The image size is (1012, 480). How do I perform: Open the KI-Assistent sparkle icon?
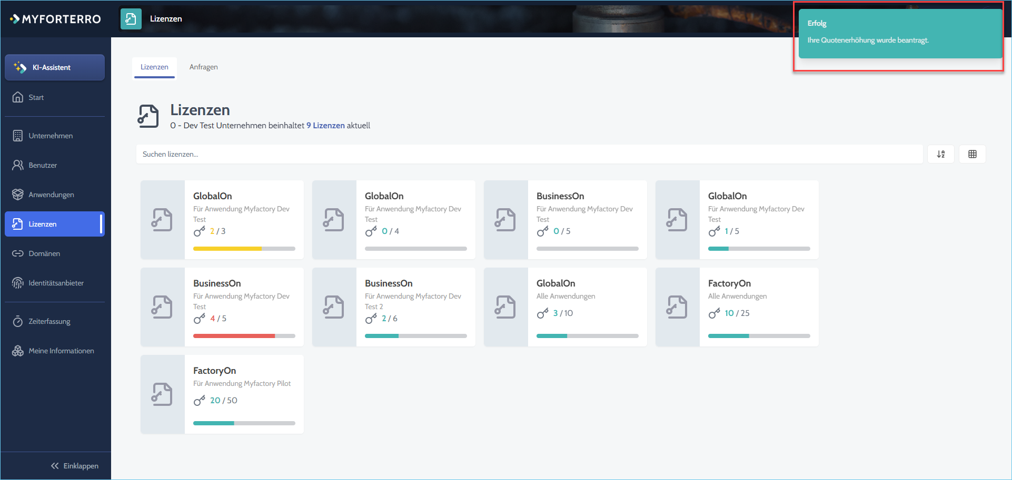[20, 67]
